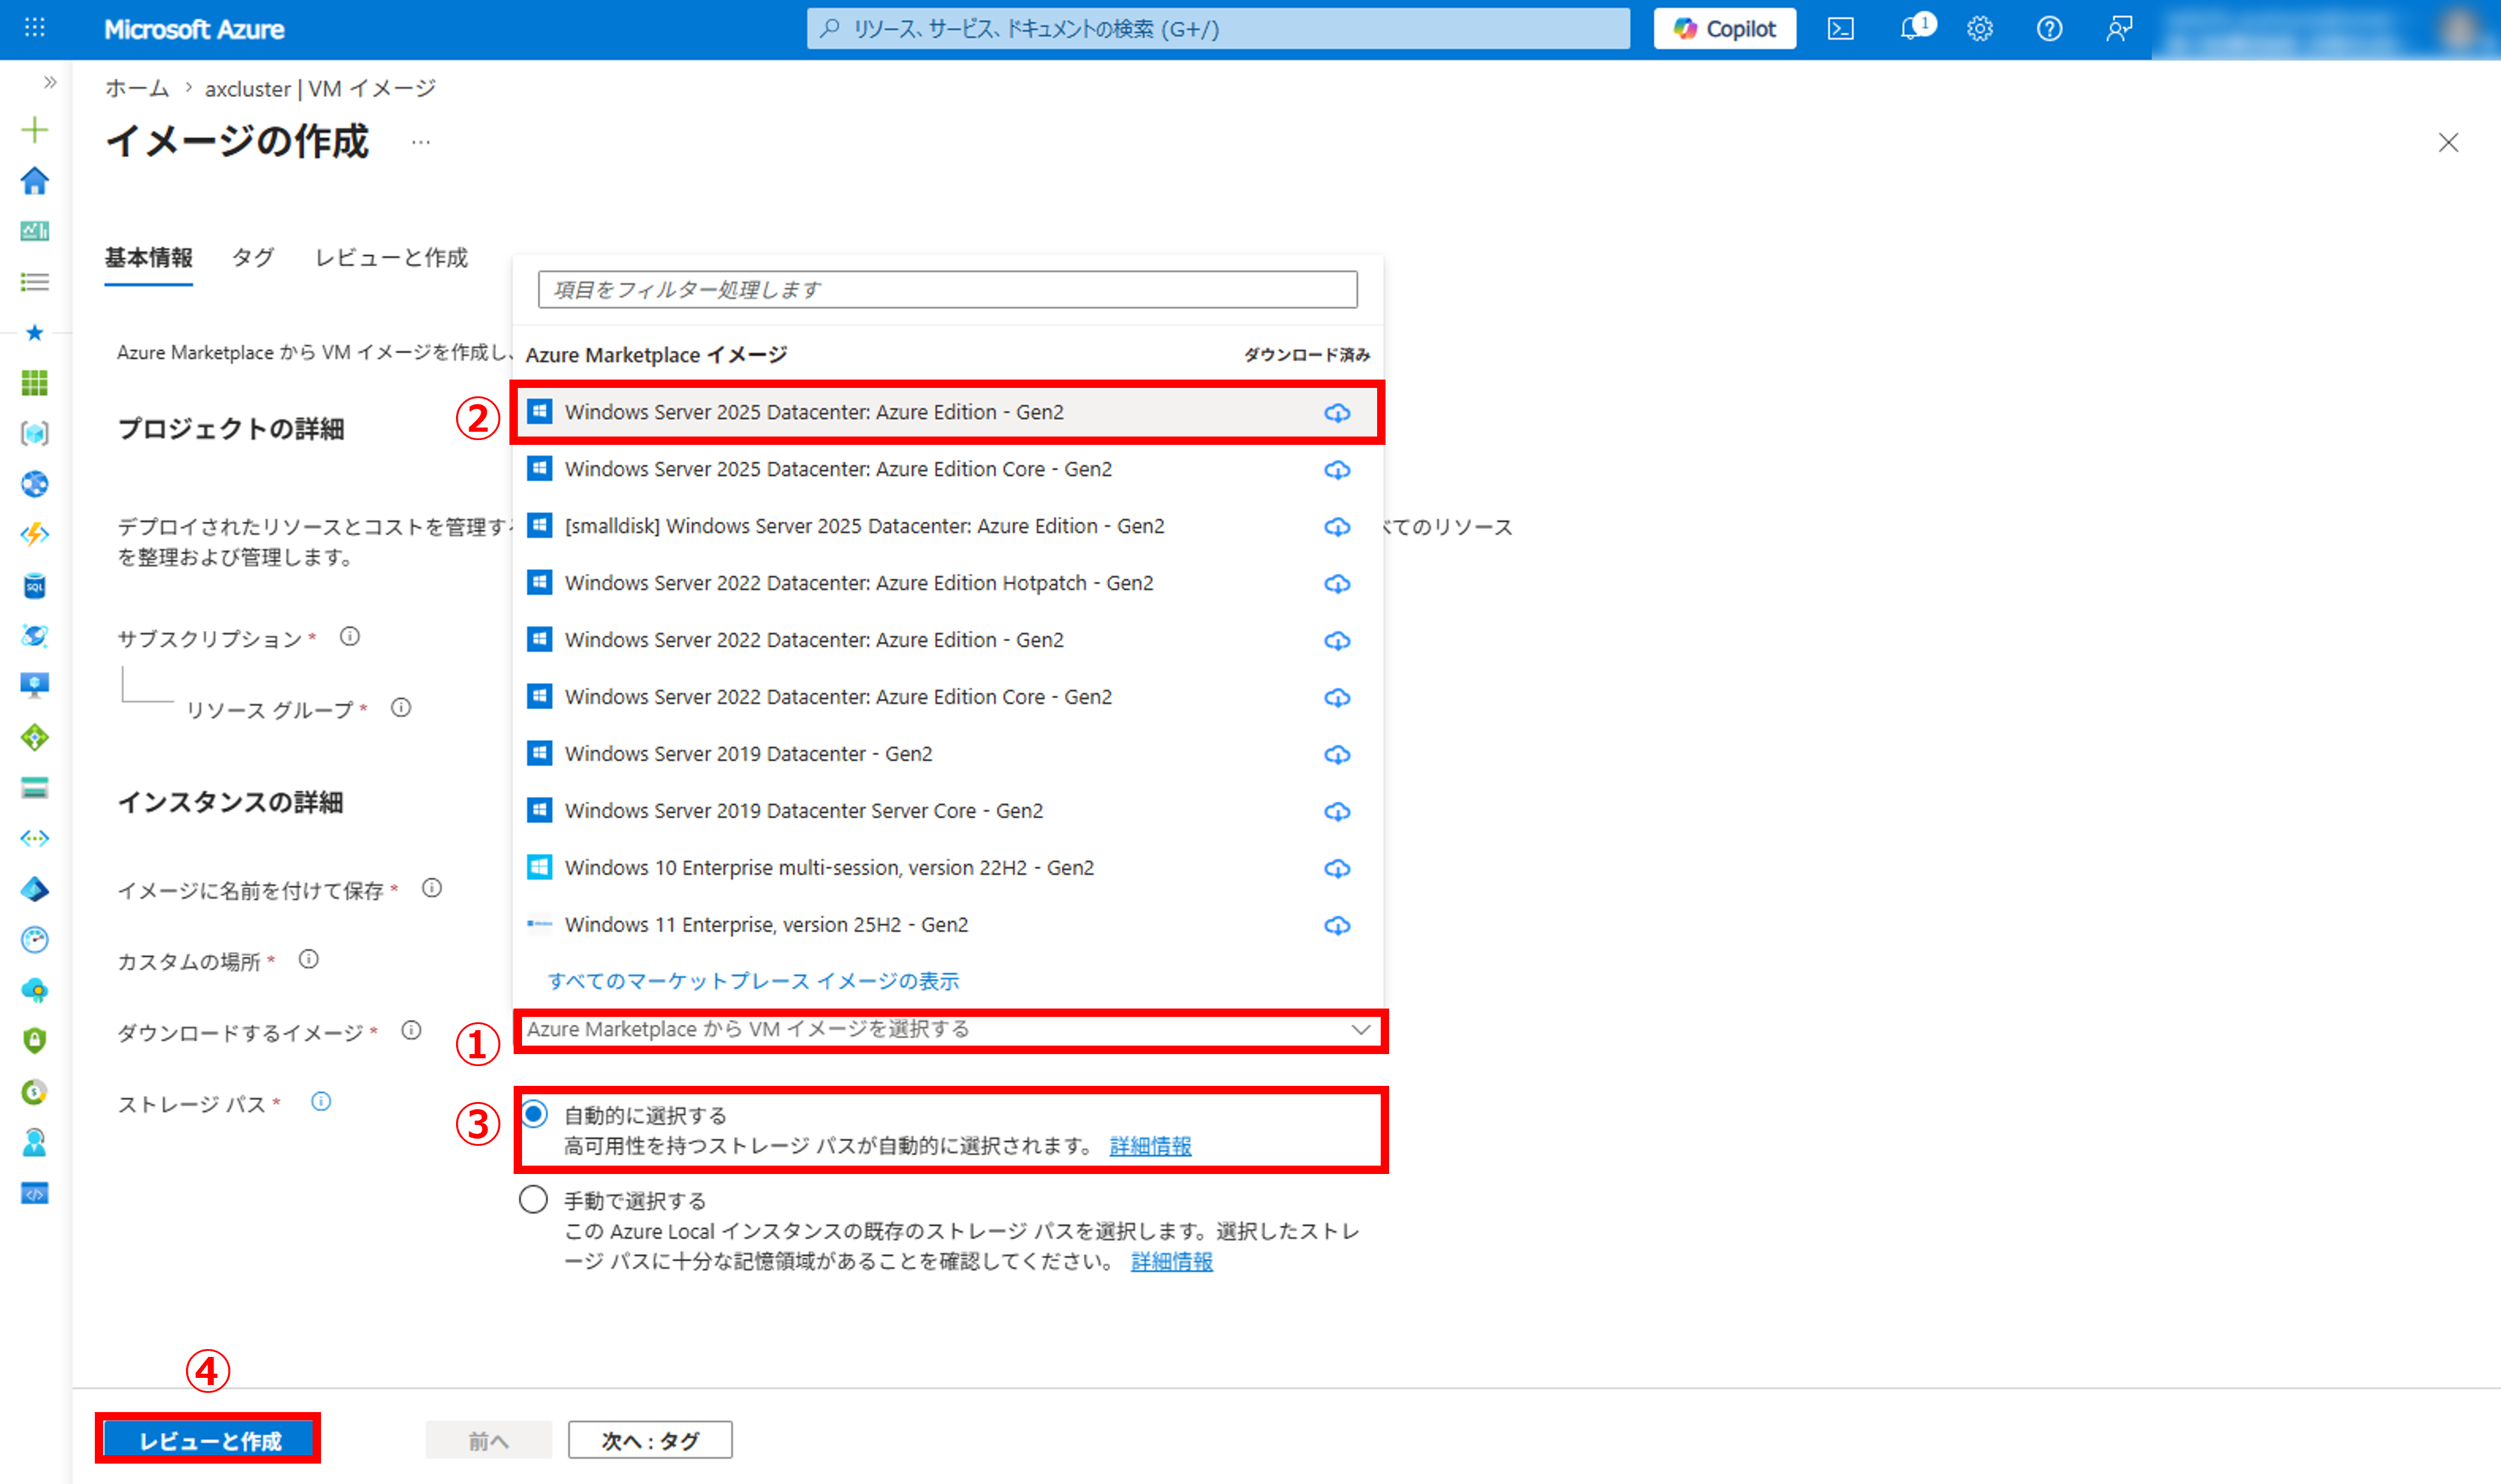The image size is (2501, 1484).
Task: Select Windows Server 2019 Datacenter Server Core - Gen2
Action: tap(947, 811)
